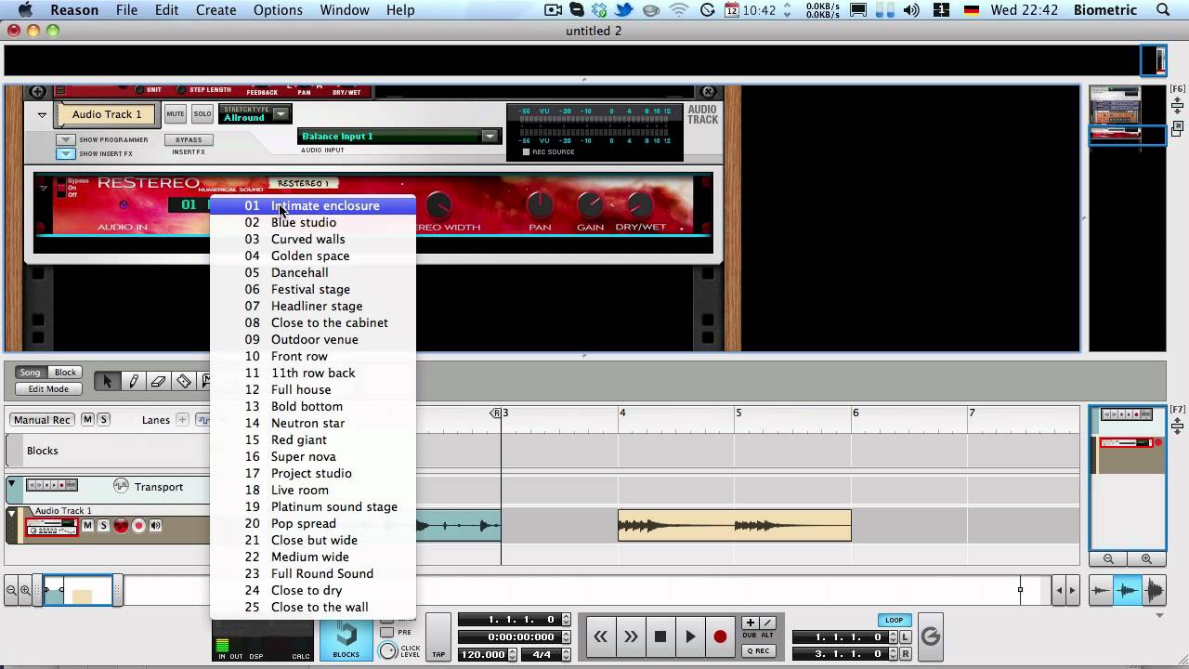Select the Pencil tool
Viewport: 1189px width, 669px height.
coord(134,381)
